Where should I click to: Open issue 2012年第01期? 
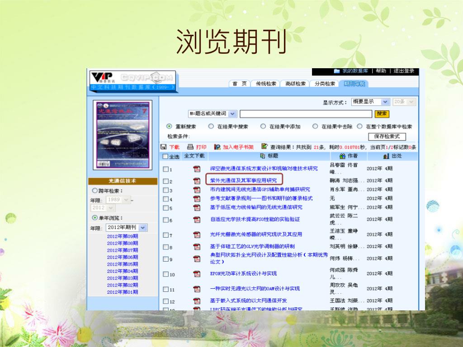point(122,292)
